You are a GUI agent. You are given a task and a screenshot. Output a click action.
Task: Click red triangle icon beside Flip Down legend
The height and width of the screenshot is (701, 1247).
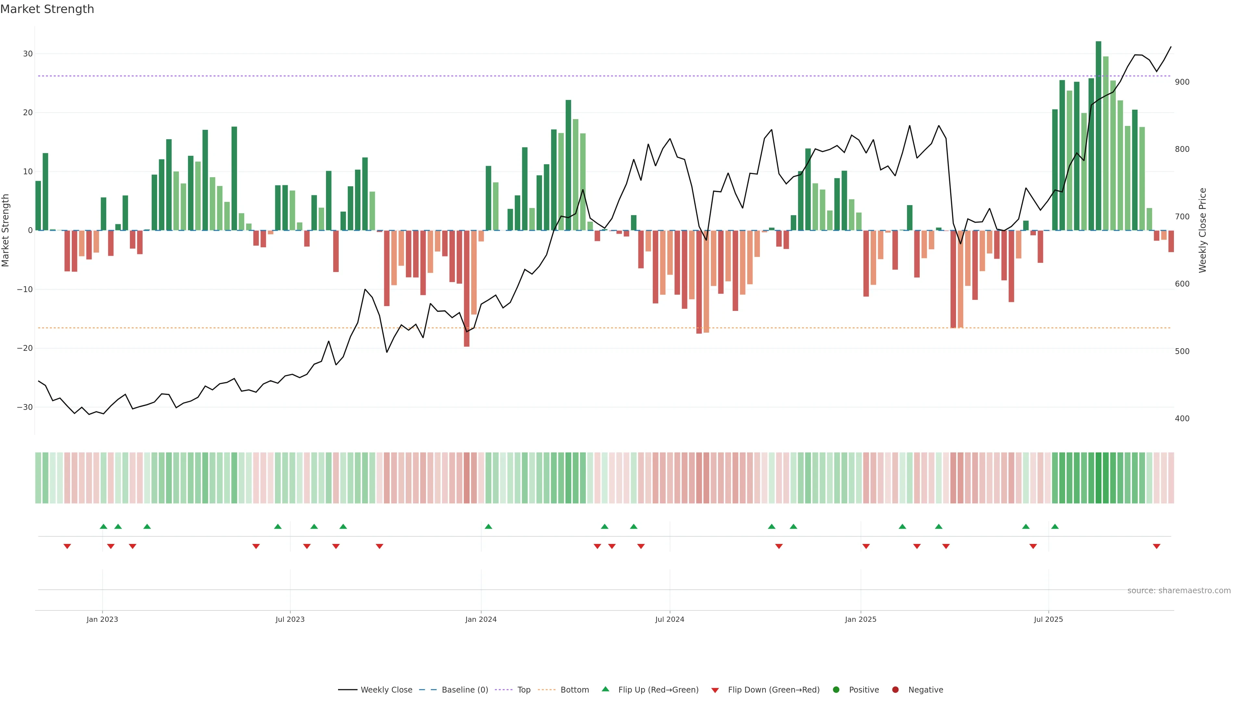click(x=715, y=690)
